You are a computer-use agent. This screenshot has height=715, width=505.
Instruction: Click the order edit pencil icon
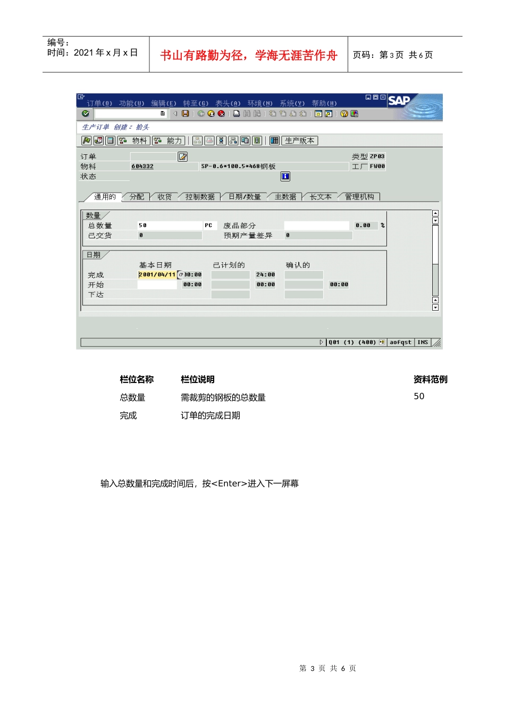coord(182,156)
